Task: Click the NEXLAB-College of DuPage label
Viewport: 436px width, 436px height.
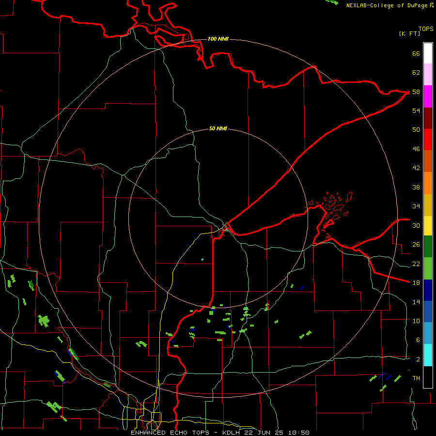Action: (x=389, y=5)
